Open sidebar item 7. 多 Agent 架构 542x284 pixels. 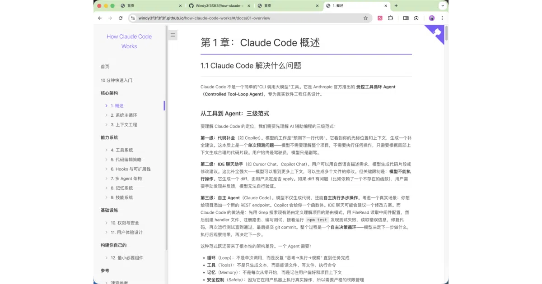[x=126, y=179]
